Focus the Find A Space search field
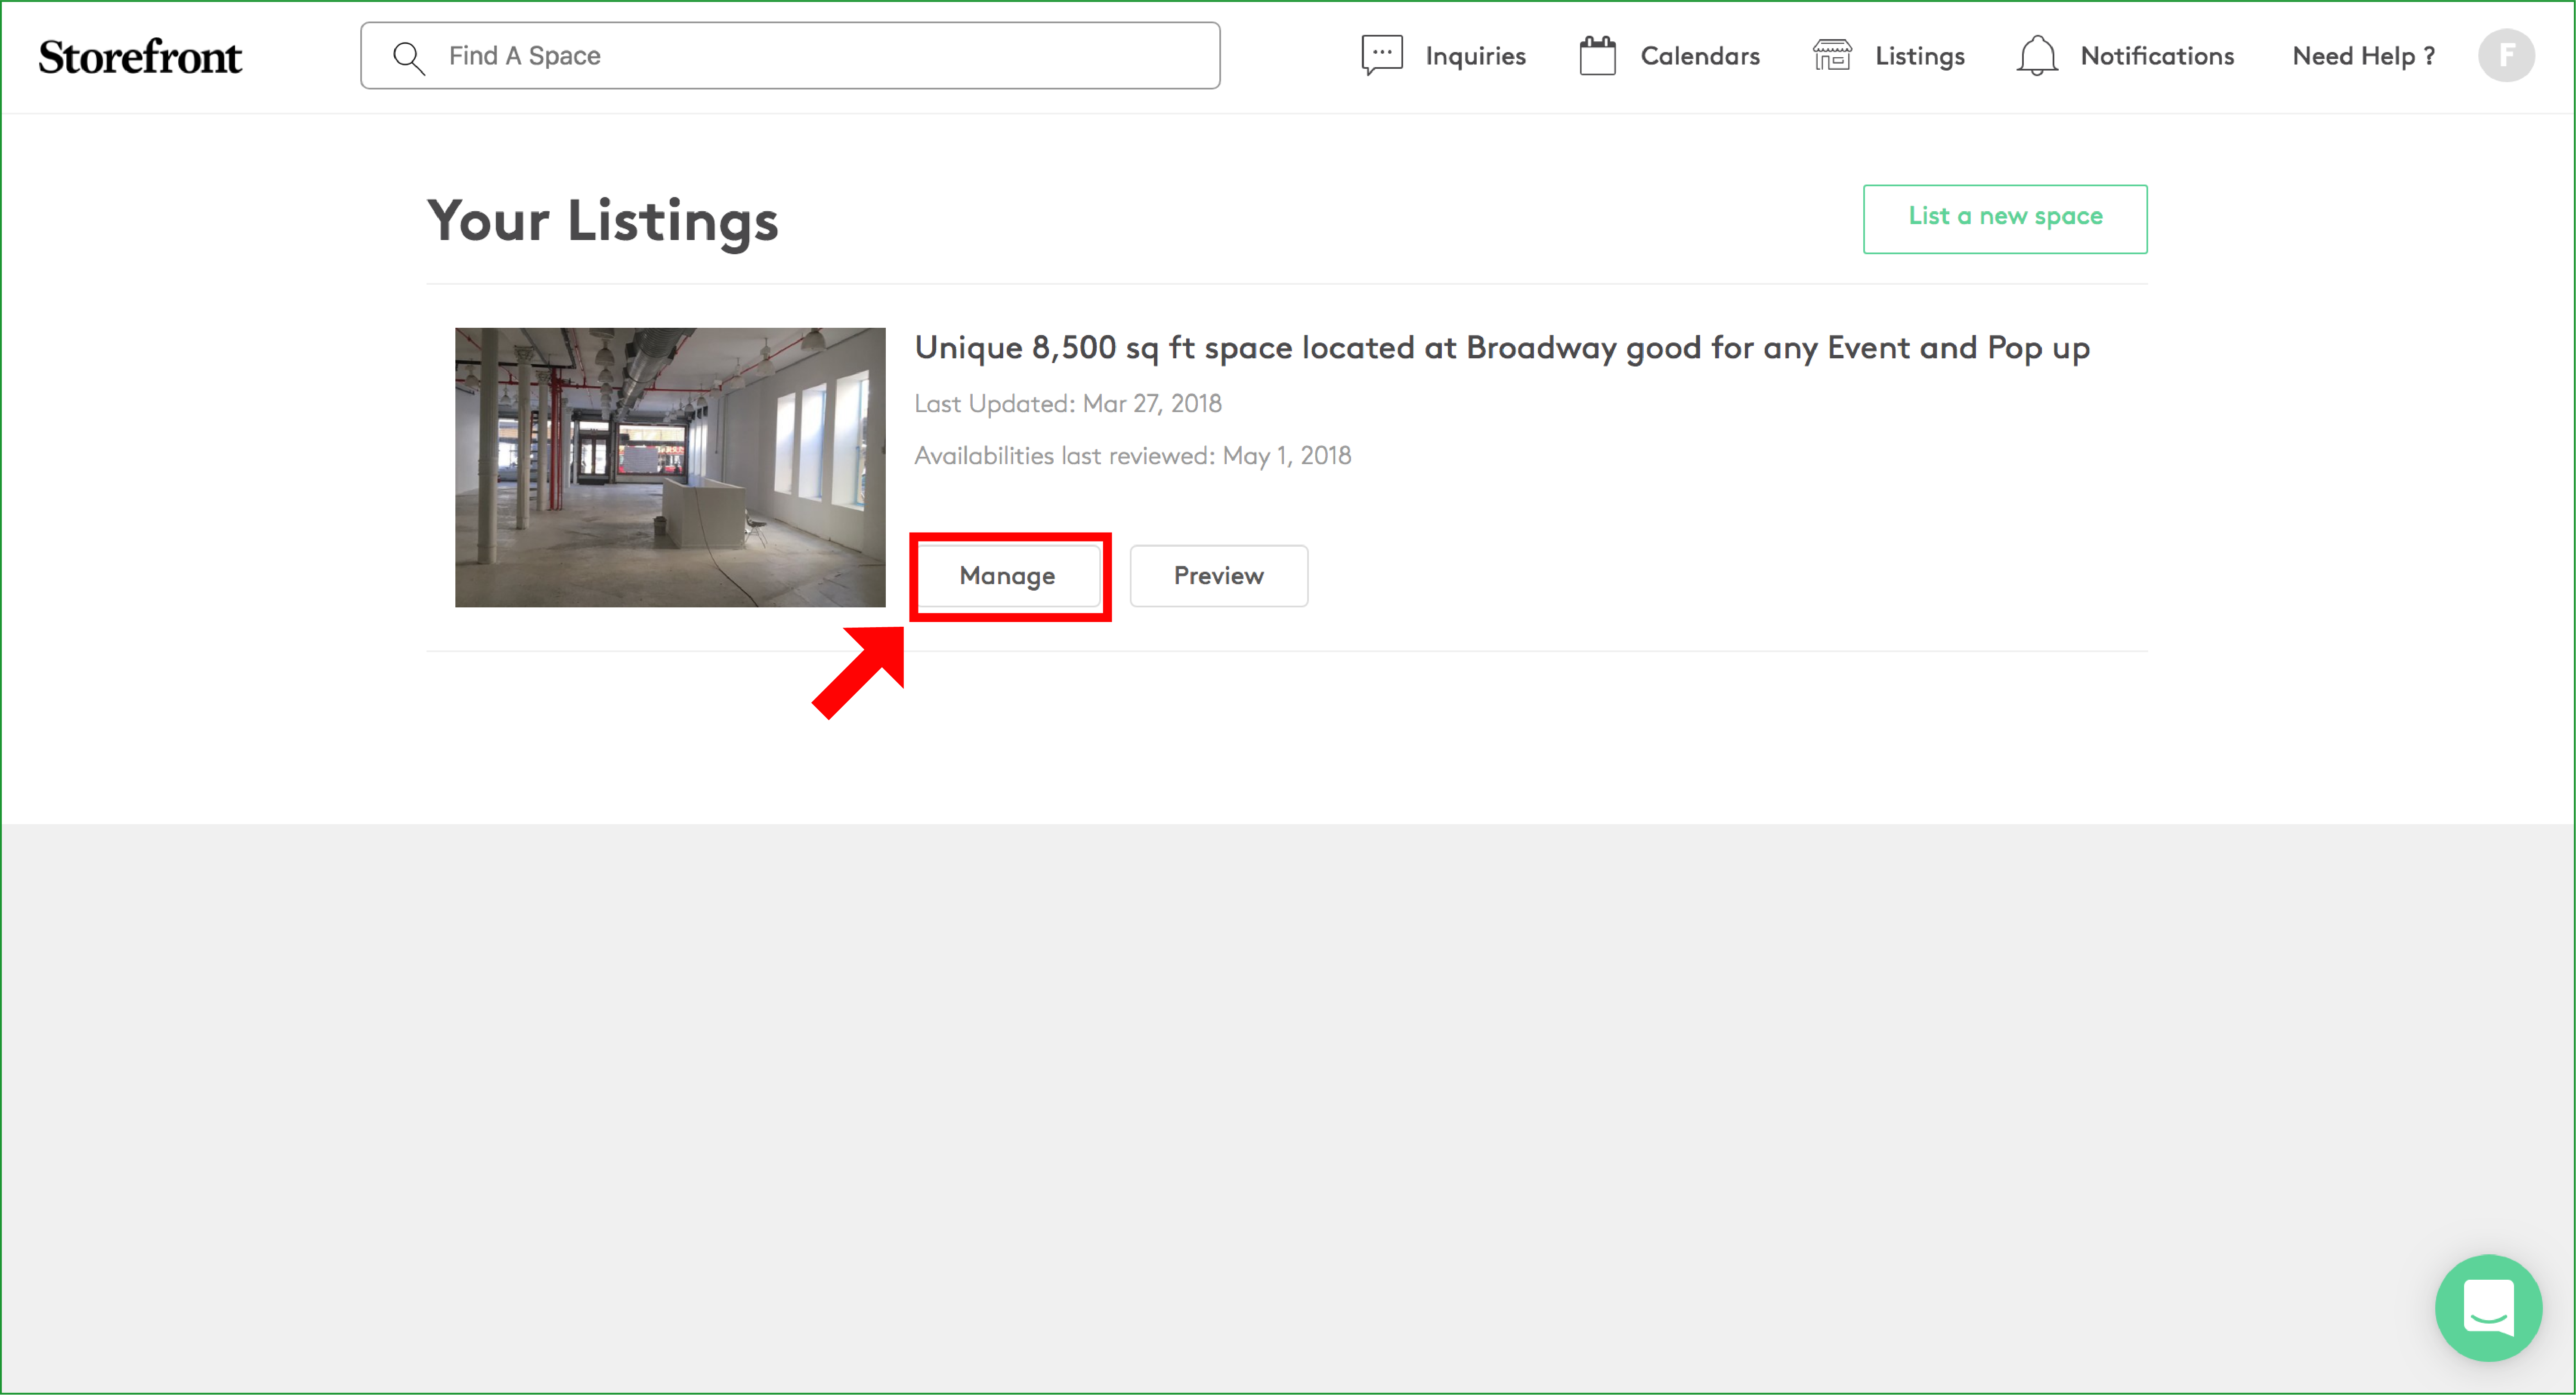2576x1395 pixels. [820, 56]
